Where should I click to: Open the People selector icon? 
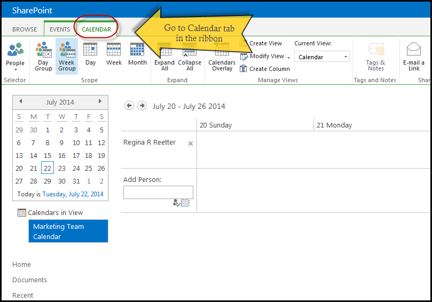(x=15, y=50)
